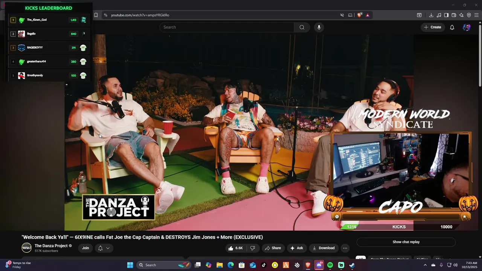Image resolution: width=482 pixels, height=271 pixels.
Task: Click the Download button under the video
Action: (323, 248)
